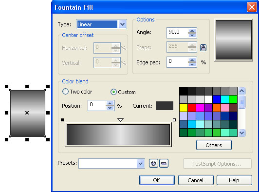Click the Position input field

[x=97, y=106]
